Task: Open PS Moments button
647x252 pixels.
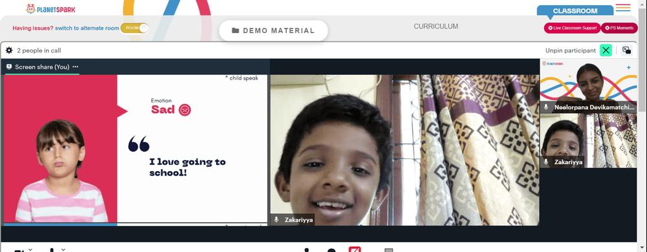Action: 619,28
